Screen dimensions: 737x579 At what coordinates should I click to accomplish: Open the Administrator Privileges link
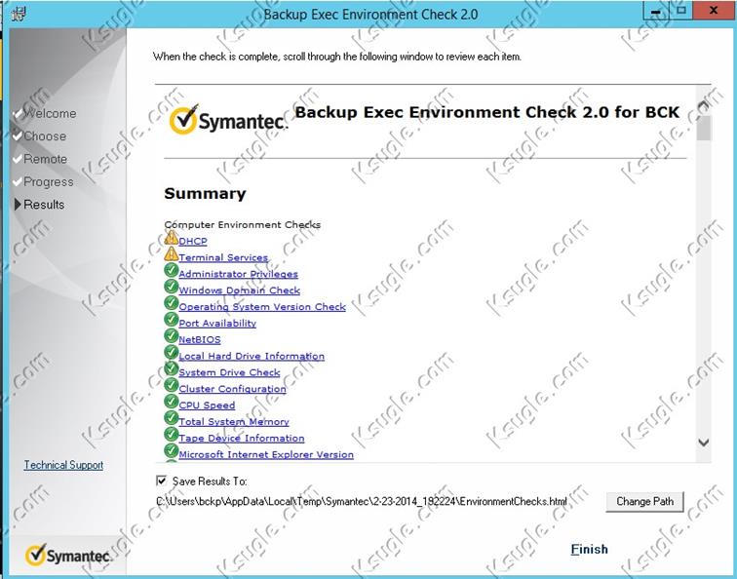coord(238,274)
